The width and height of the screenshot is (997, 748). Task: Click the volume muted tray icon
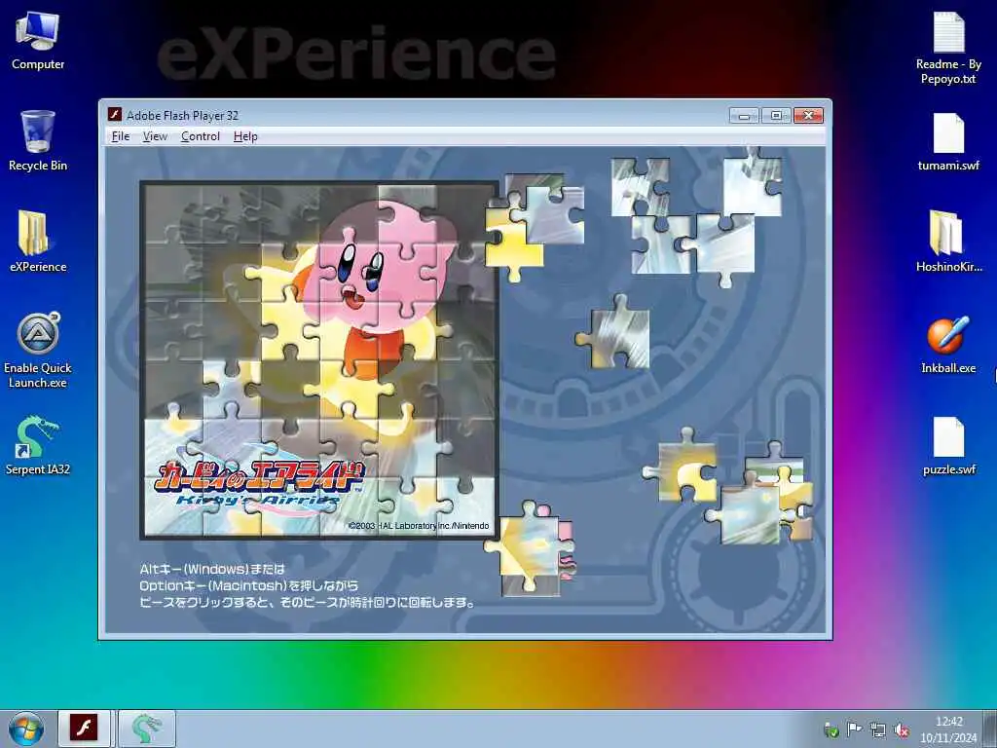(901, 730)
